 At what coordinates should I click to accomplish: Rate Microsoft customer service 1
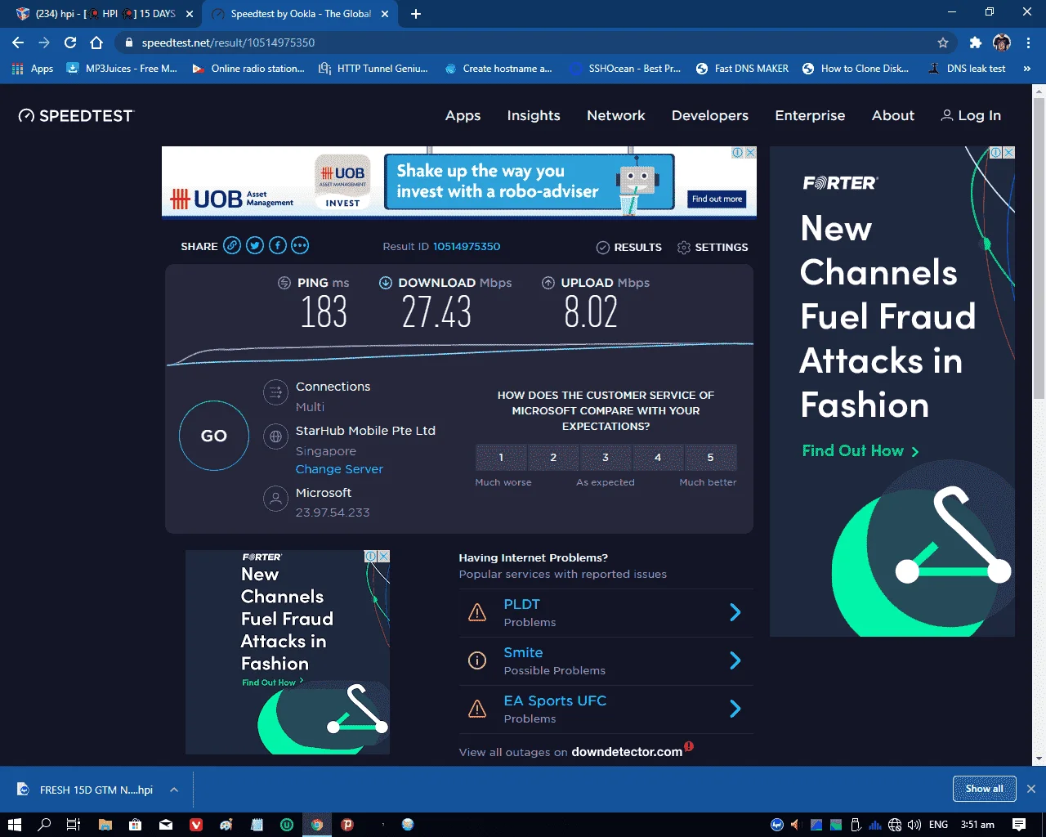(x=502, y=458)
